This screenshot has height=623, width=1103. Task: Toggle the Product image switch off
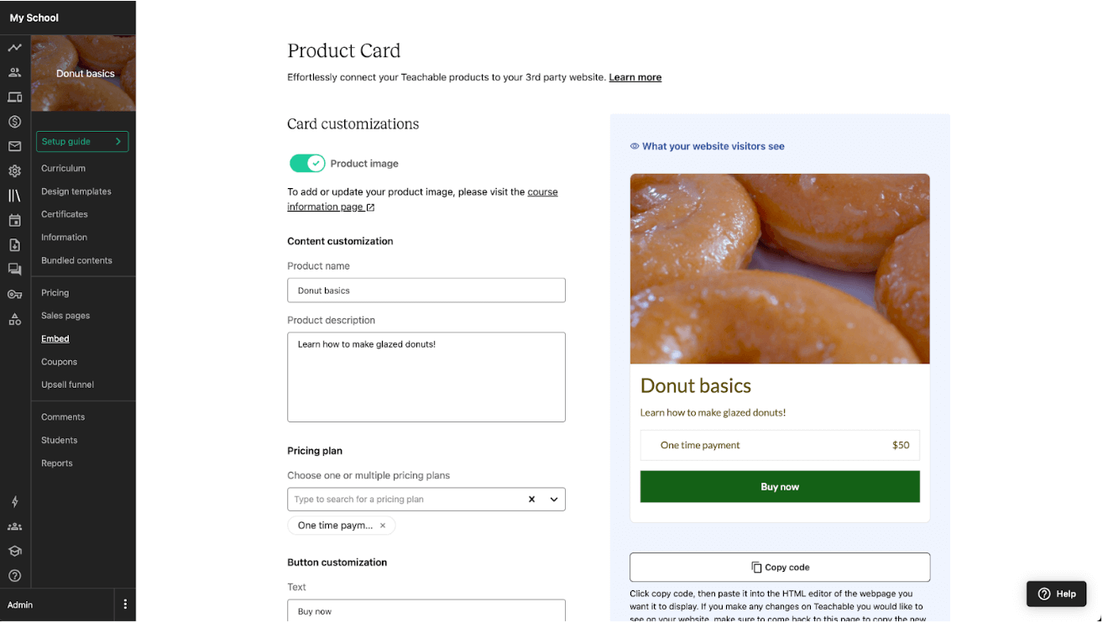click(307, 164)
